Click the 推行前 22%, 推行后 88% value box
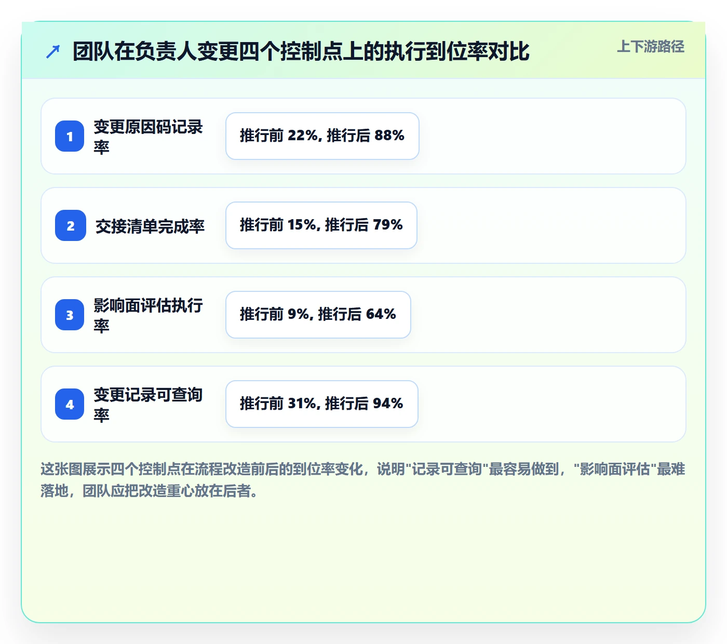Screen dimensions: 727x644 322,136
